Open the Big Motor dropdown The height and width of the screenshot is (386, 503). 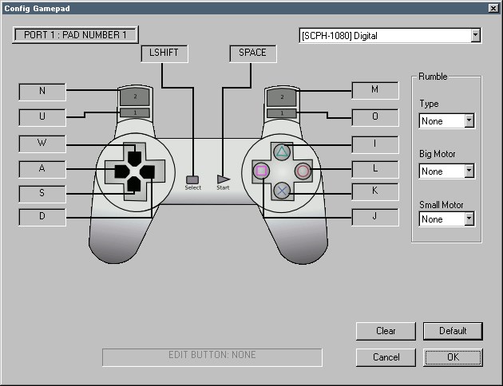pyautogui.click(x=446, y=171)
